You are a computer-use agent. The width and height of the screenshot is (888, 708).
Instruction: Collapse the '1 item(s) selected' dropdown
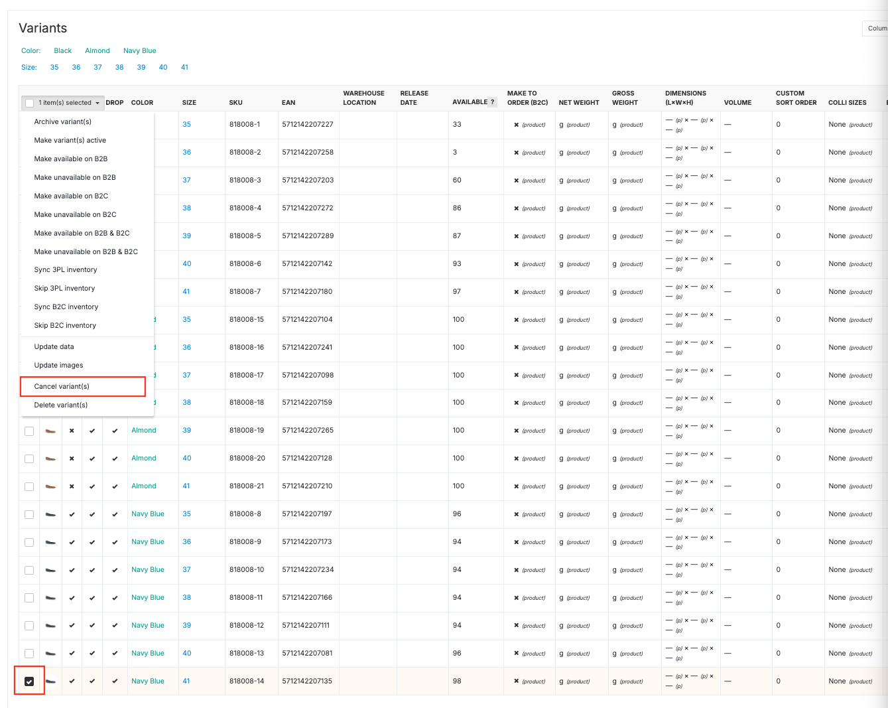coord(97,103)
